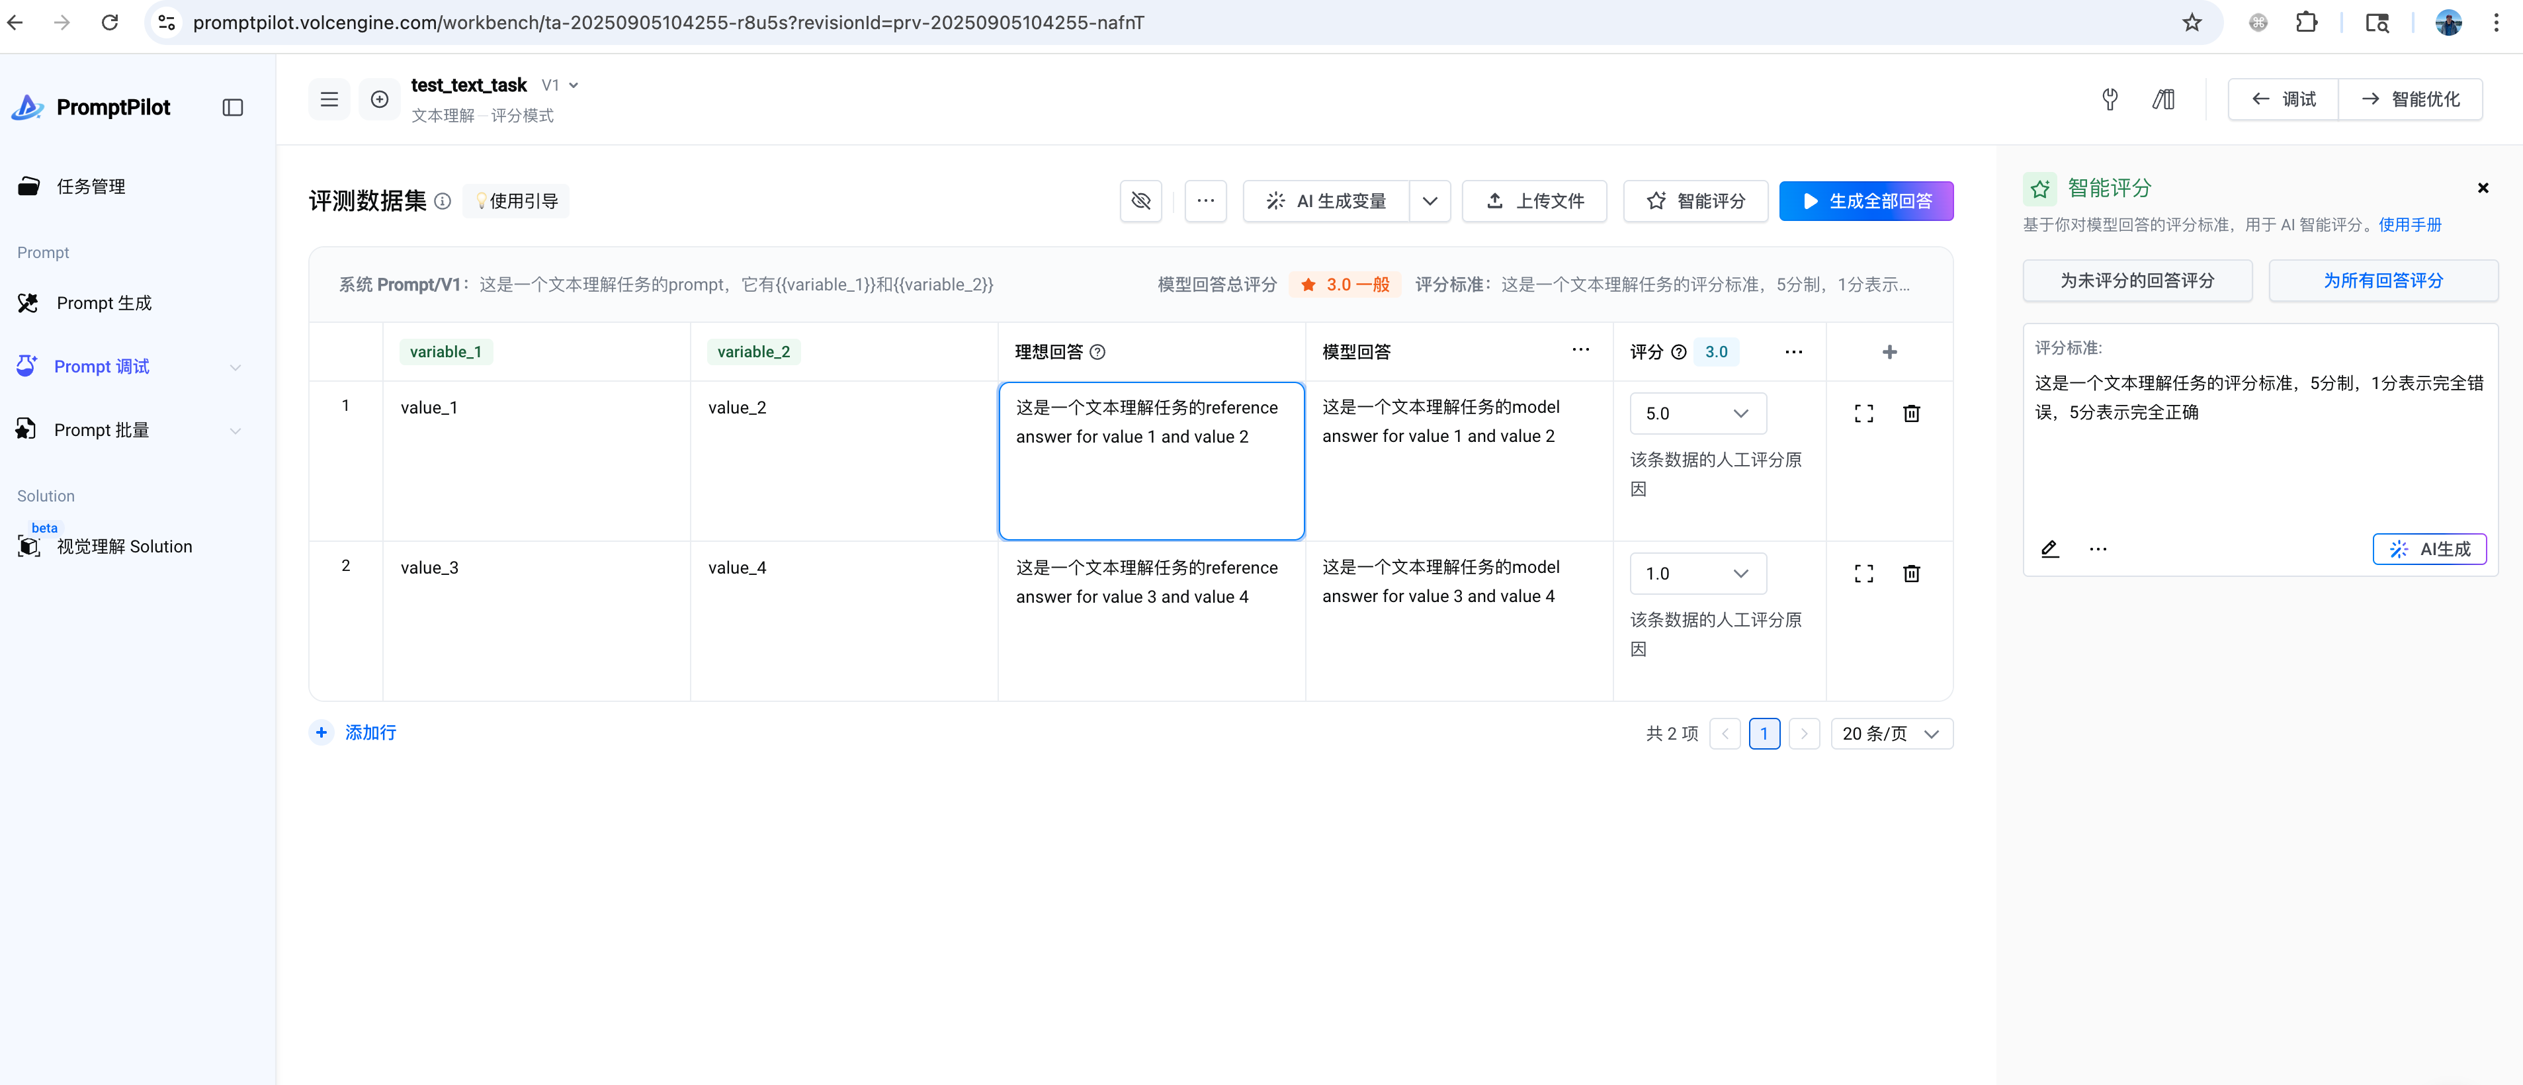Viewport: 2523px width, 1085px height.
Task: Add a new column with plus icon
Action: (1889, 351)
